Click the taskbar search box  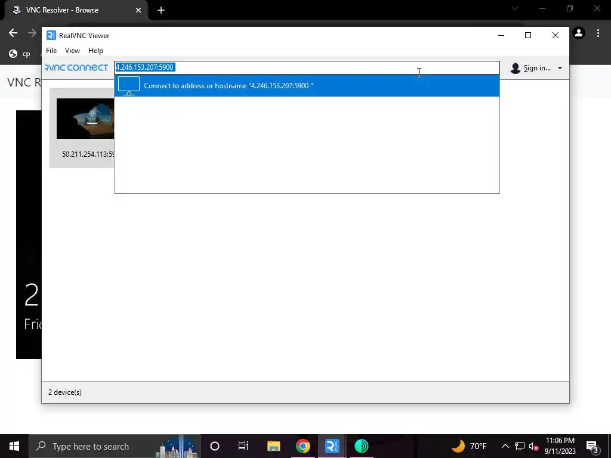[115, 446]
